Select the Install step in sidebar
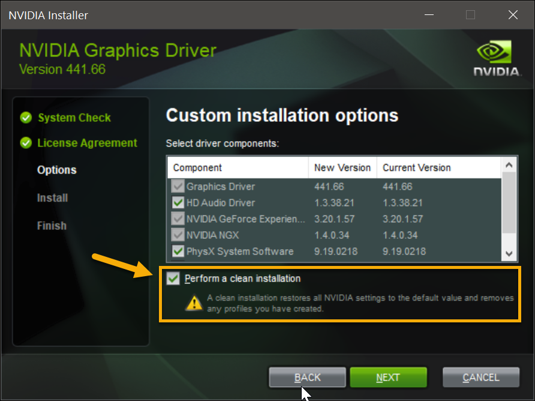 (52, 197)
